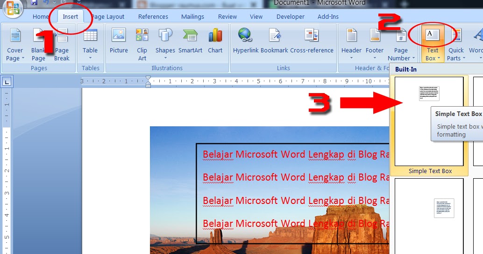Screen dimensions: 483x254
Task: Open the Developer tab
Action: coord(290,17)
